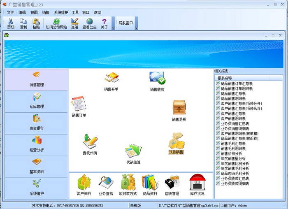Open report 商品销售汇总表(按币种)

[239, 138]
